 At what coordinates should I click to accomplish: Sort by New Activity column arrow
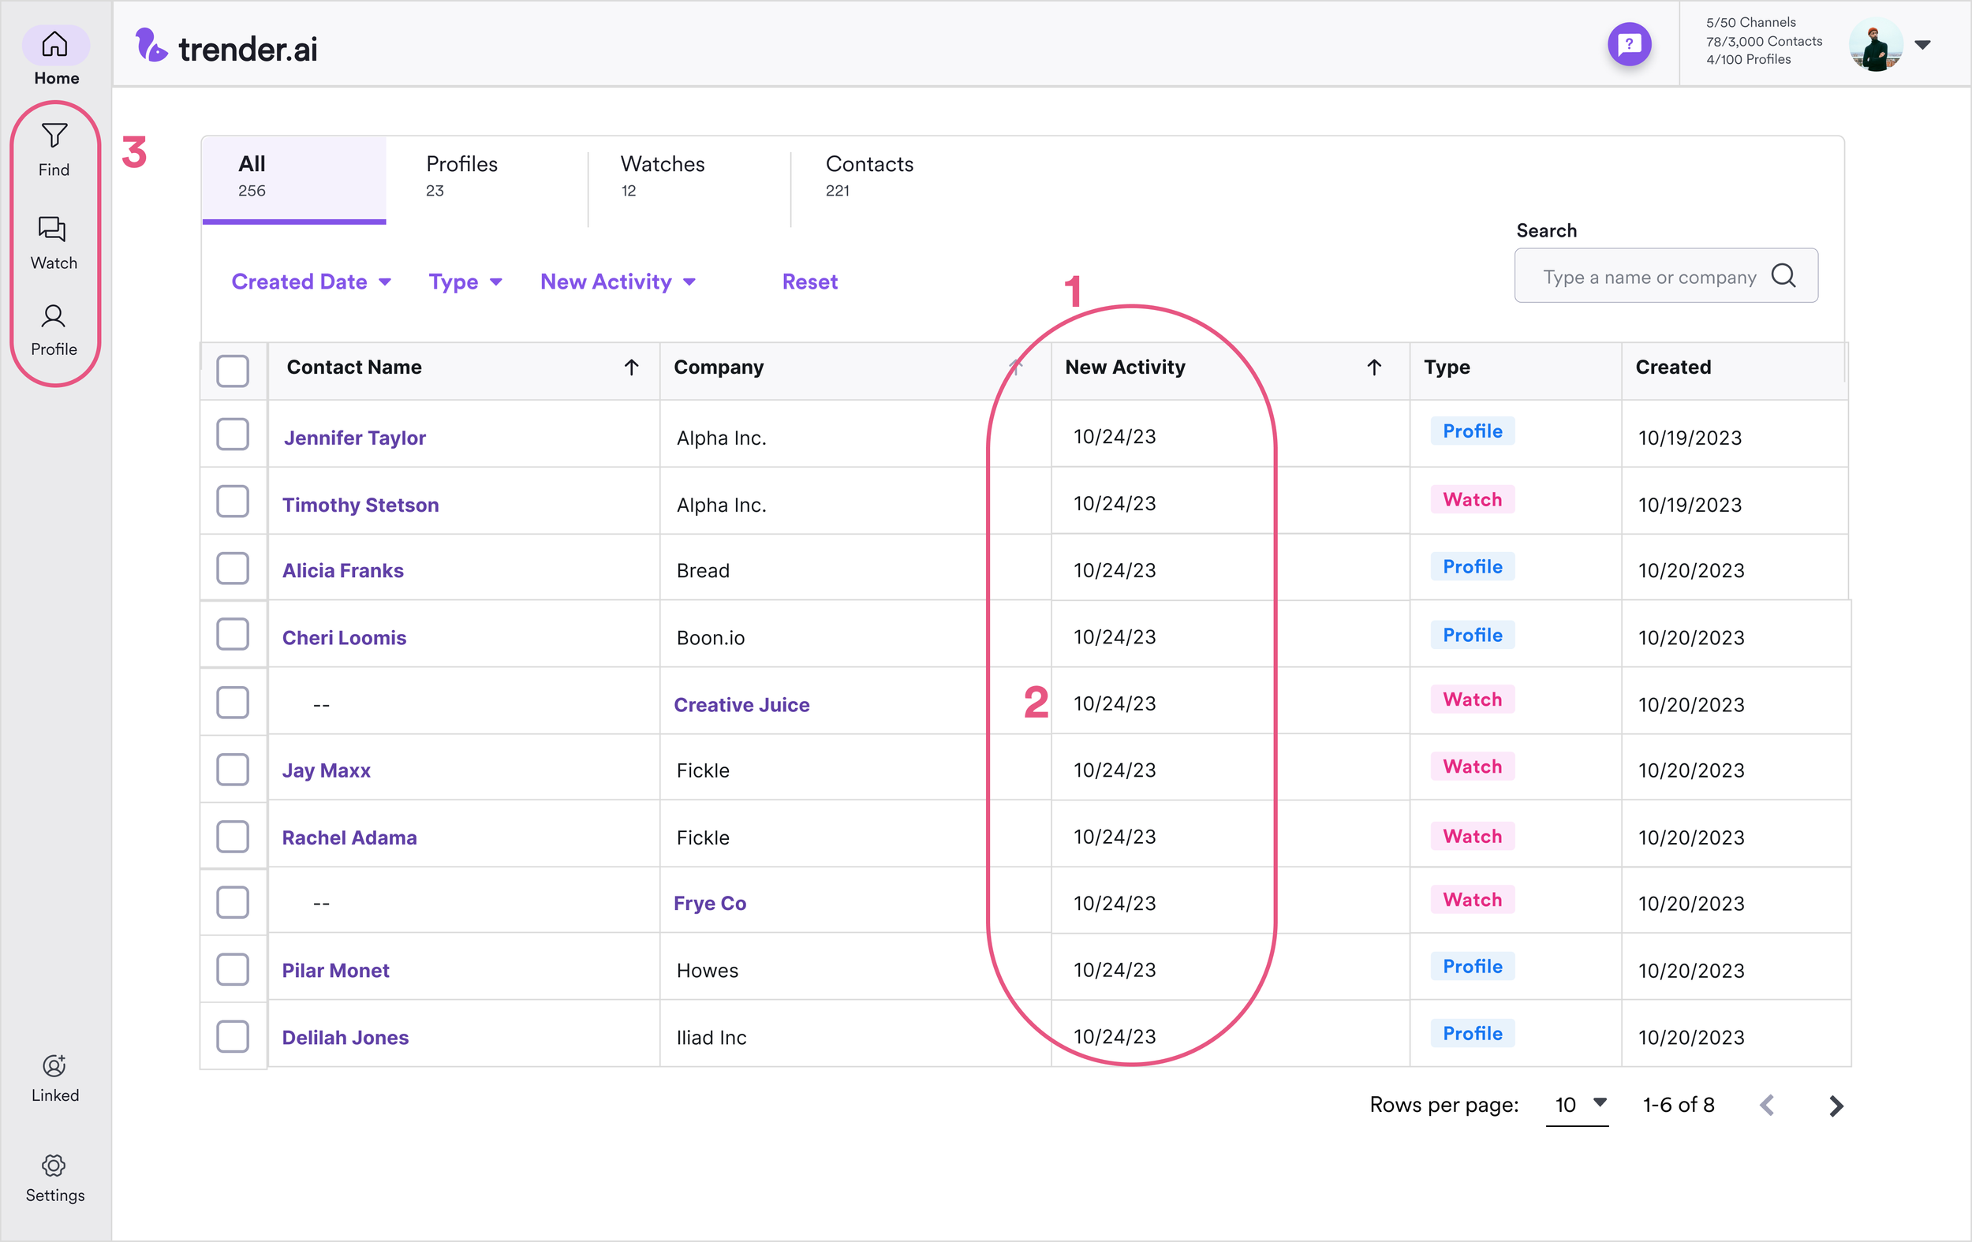tap(1373, 367)
